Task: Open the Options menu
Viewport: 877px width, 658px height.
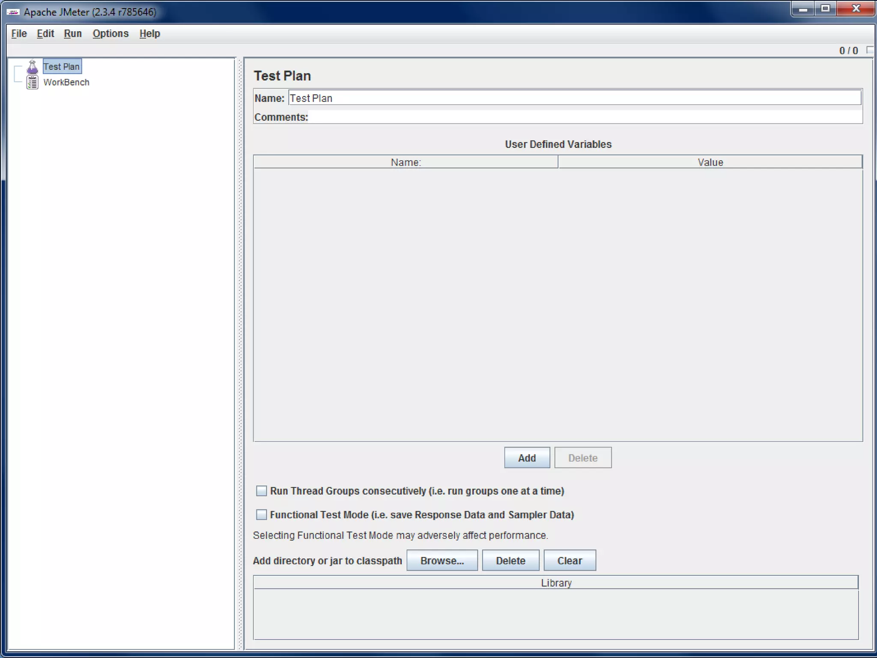Action: [110, 33]
